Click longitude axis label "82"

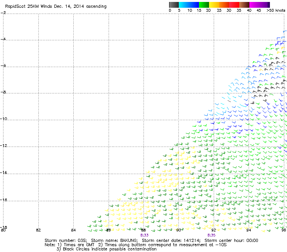[x=38, y=230]
